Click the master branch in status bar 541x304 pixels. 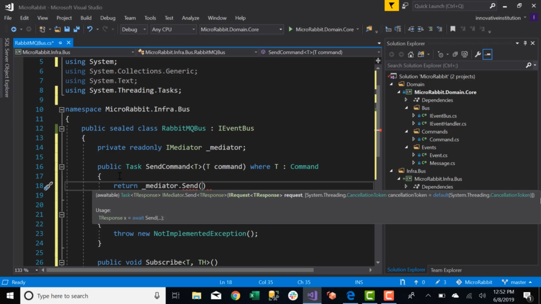tap(517, 282)
